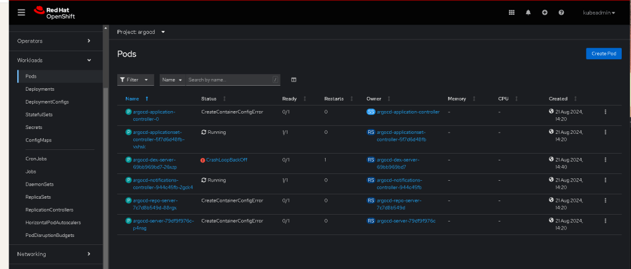Sort by Restarts column arrows

352,99
